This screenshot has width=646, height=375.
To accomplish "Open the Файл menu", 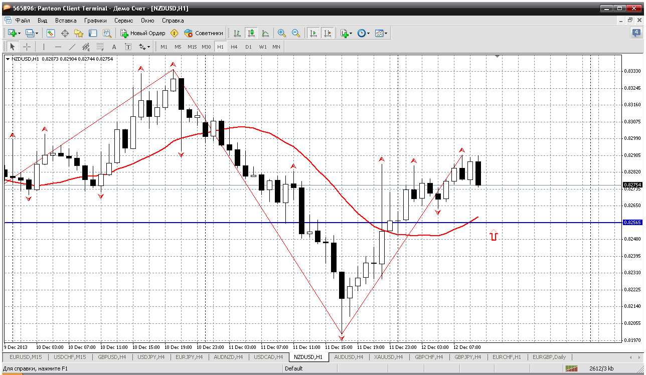I will (x=23, y=21).
